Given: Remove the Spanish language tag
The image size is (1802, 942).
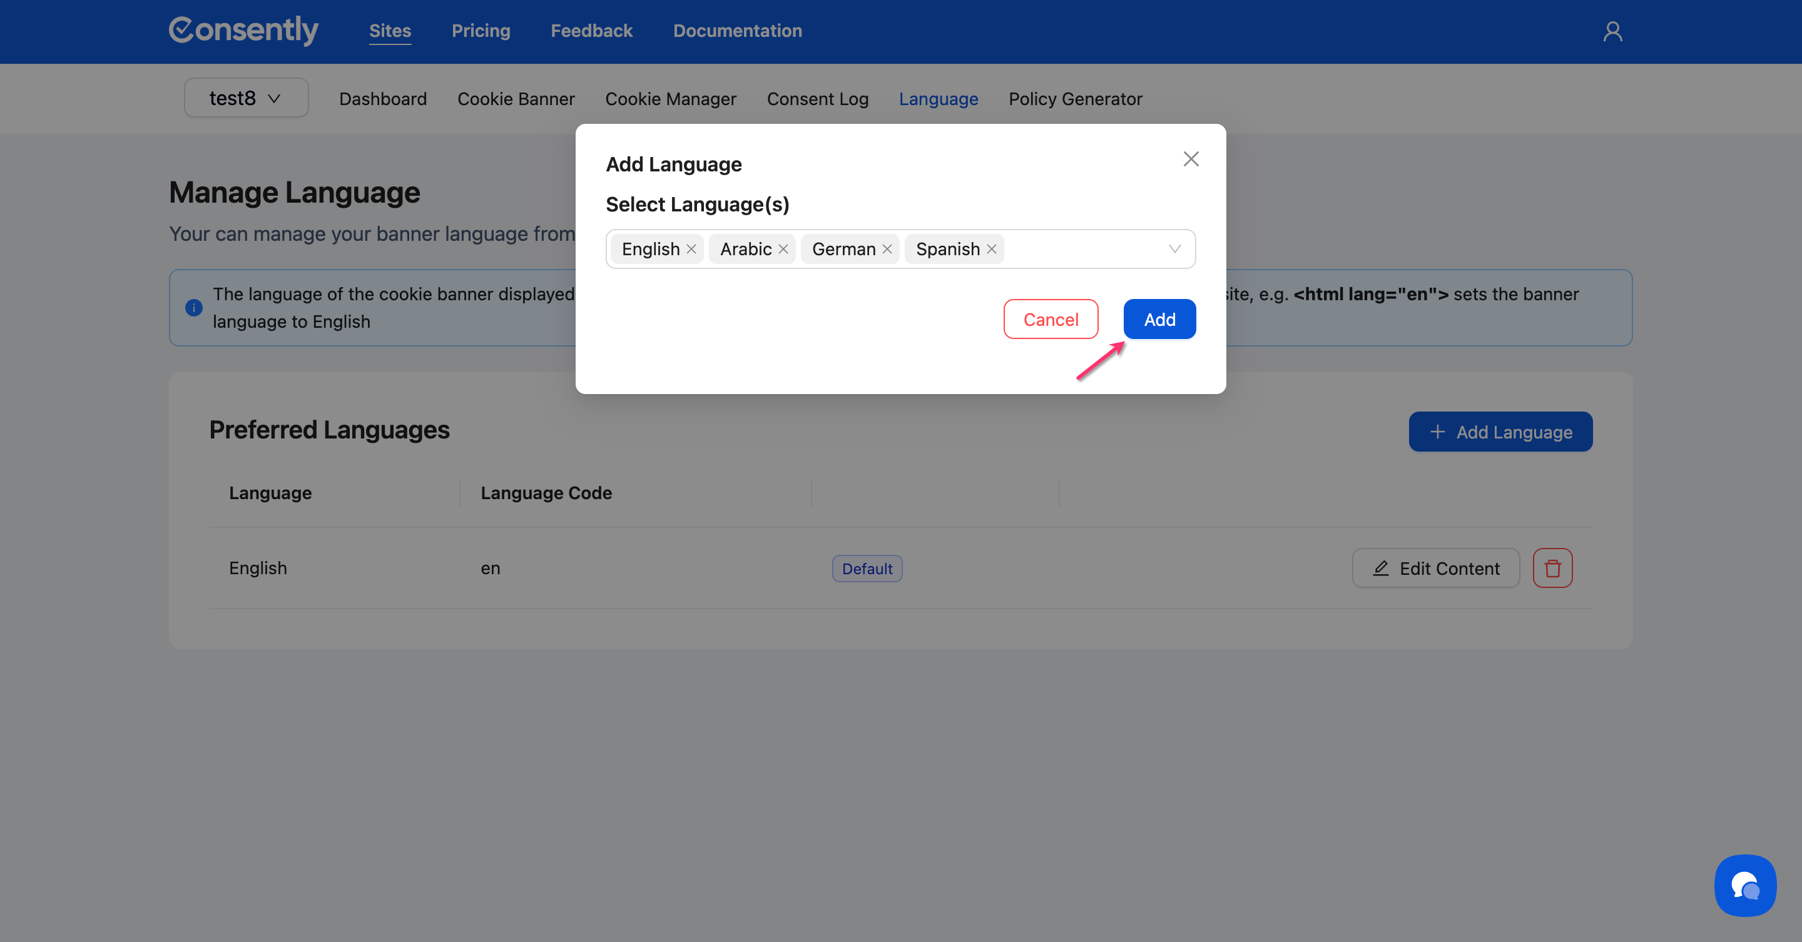Looking at the screenshot, I should coord(991,249).
